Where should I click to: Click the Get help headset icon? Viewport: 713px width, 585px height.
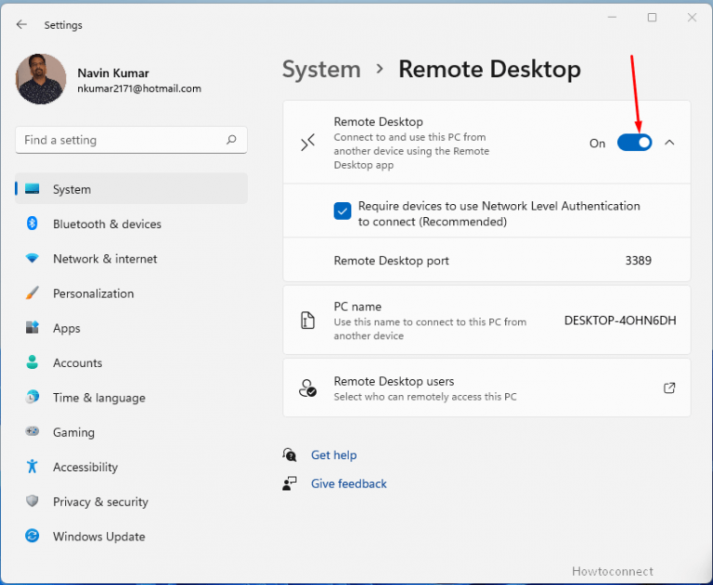[x=290, y=454]
